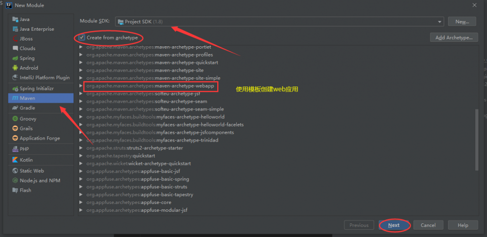The image size is (487, 237).
Task: Click the Cancel button
Action: tap(428, 225)
